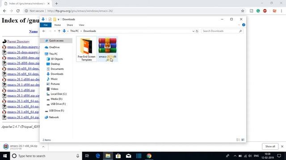Click the Up one level arrow in Explorer
Screen dimensions: 286x160
coord(59,31)
